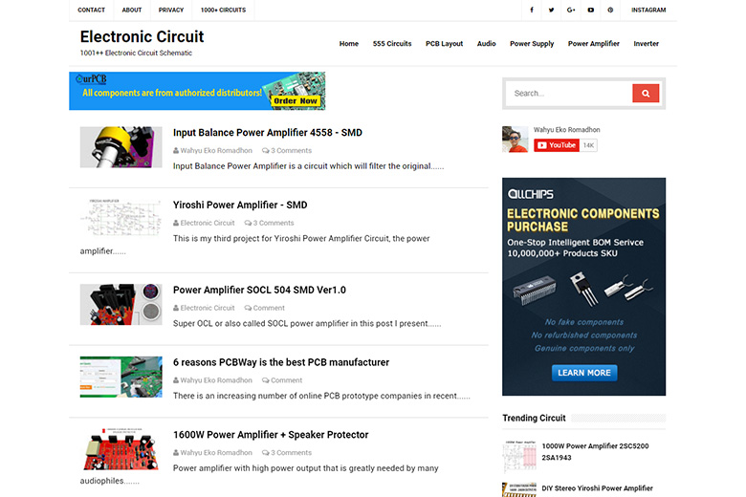Screen dimensions: 746x497
Task: Open PCBWay post thumbnail
Action: pos(121,377)
